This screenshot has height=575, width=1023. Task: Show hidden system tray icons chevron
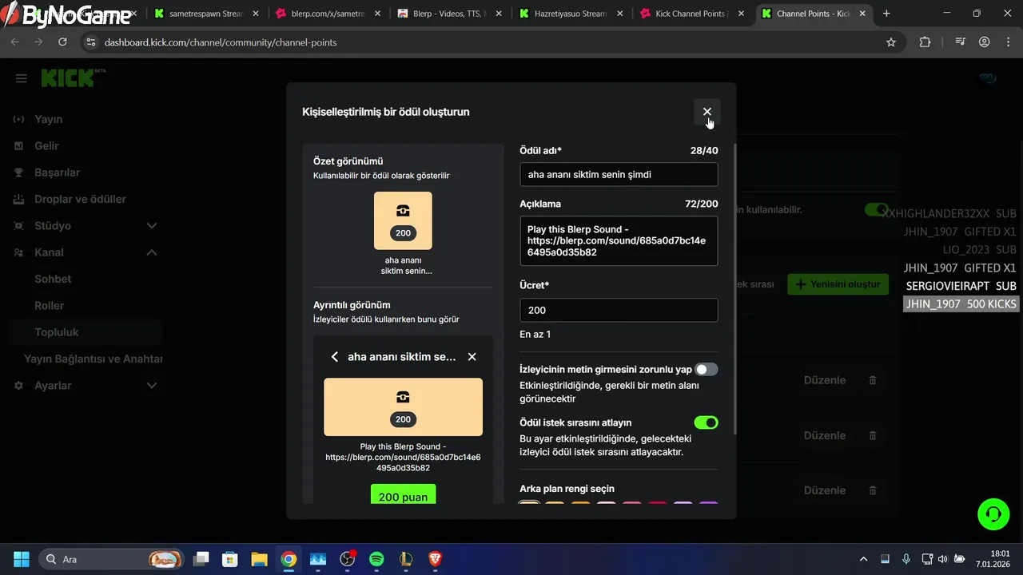click(863, 559)
